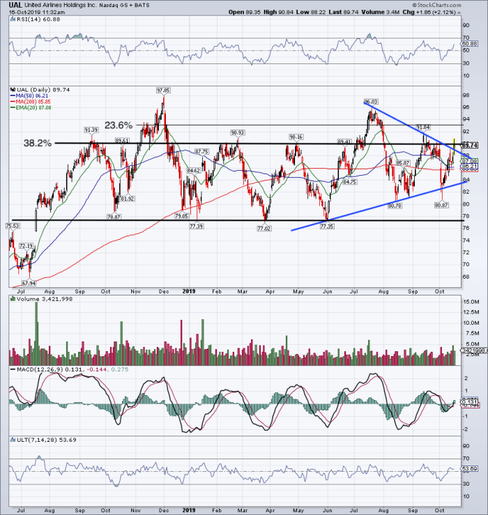Viewport: 488px width, 515px height.
Task: Click the 60.88 RSI axis value tag
Action: tap(470, 44)
